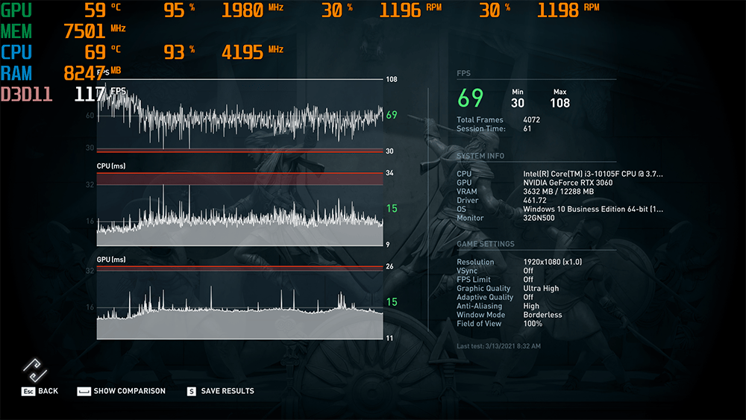The width and height of the screenshot is (746, 420).
Task: Click Monitor value 32GN500
Action: coord(539,218)
